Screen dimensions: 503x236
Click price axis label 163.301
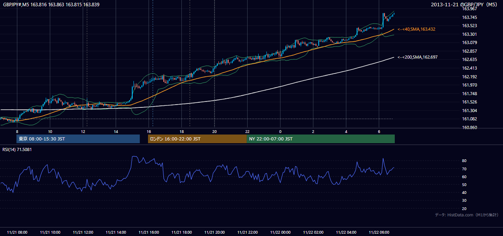tap(470, 34)
